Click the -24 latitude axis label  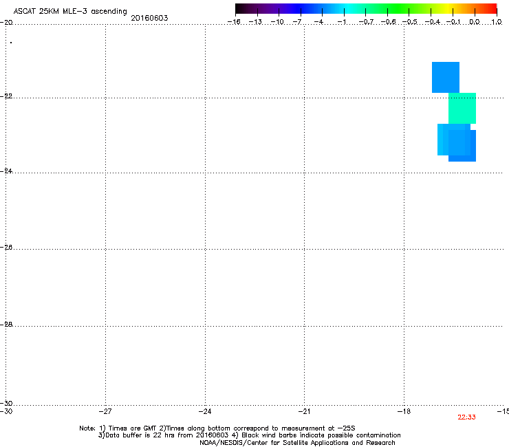pos(6,171)
